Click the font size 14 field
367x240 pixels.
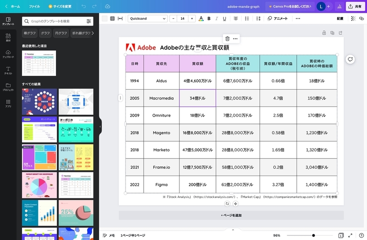click(183, 18)
